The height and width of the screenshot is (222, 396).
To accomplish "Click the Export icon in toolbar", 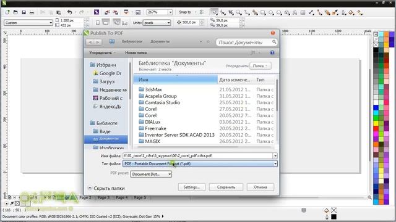I will (116, 12).
